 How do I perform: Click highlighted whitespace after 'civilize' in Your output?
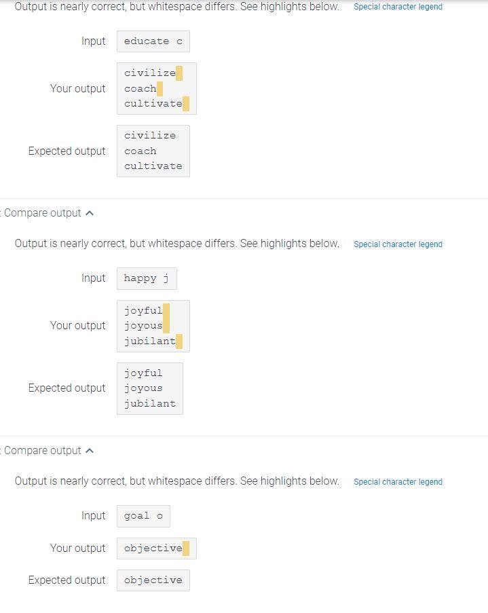click(x=179, y=73)
